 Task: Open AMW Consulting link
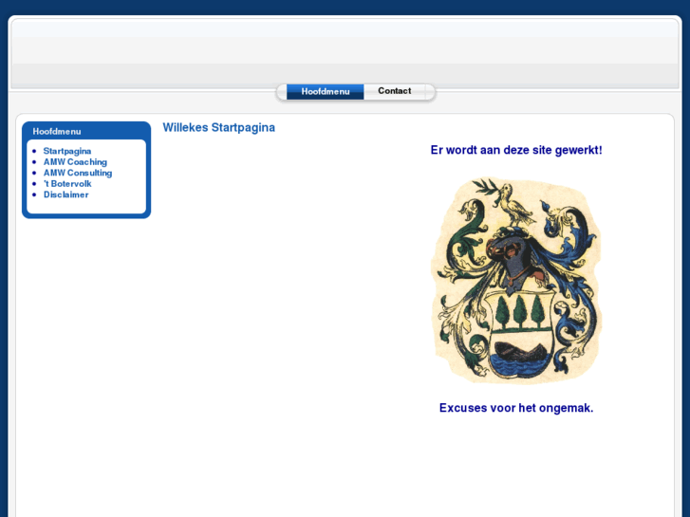tap(78, 173)
